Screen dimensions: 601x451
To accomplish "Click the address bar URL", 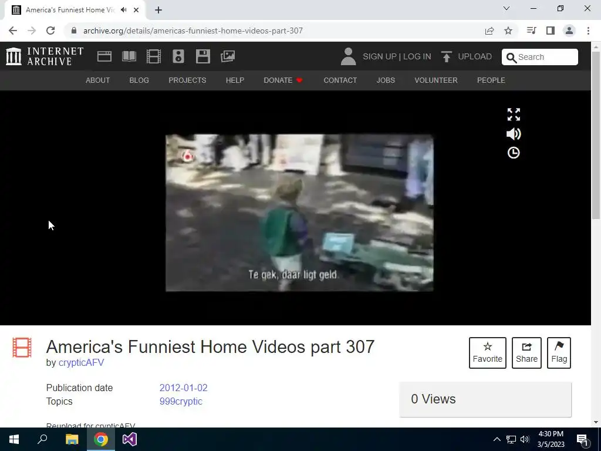I will (x=193, y=31).
